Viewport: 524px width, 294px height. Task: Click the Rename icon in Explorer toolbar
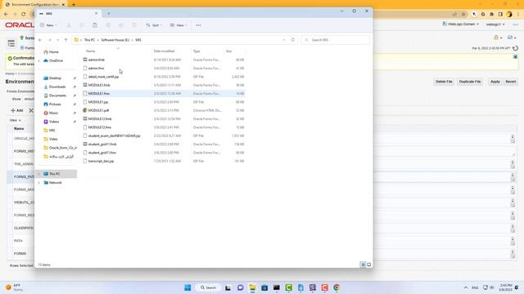click(108, 25)
